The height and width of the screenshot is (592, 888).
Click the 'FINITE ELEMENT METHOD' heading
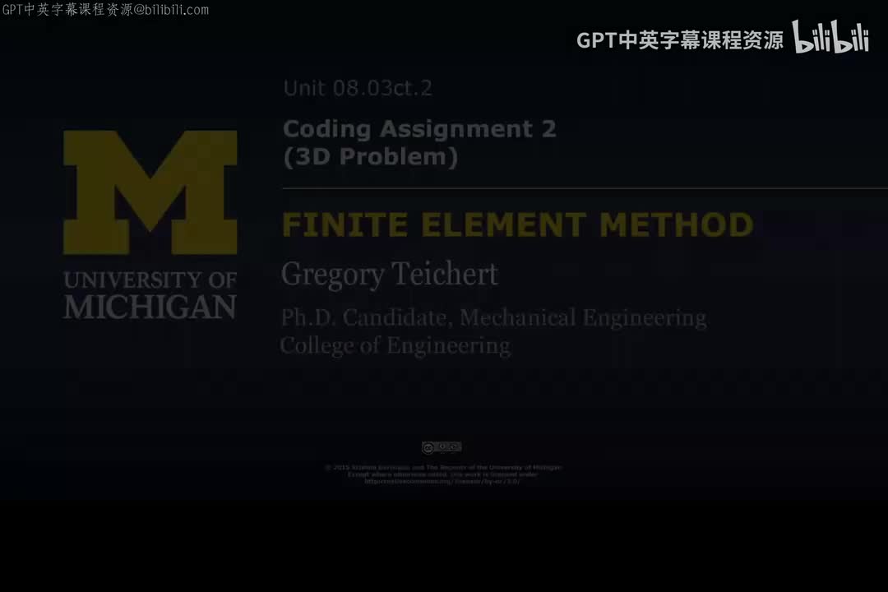[x=518, y=224]
